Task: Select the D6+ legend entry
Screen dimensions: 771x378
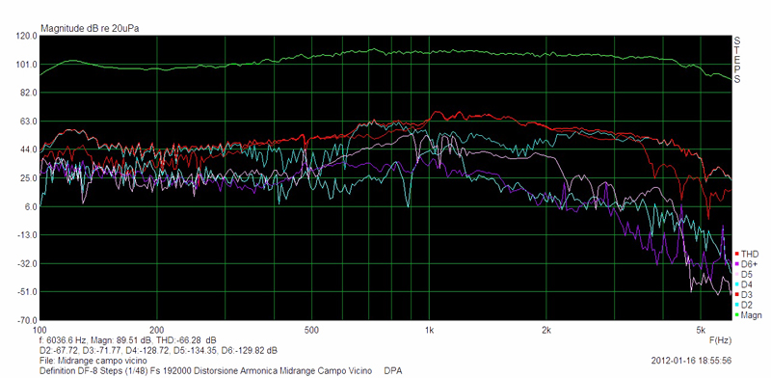Action: tap(746, 264)
